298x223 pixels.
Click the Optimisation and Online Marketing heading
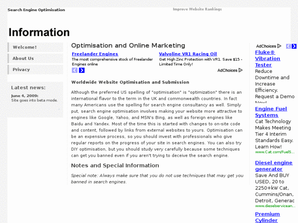click(x=128, y=45)
